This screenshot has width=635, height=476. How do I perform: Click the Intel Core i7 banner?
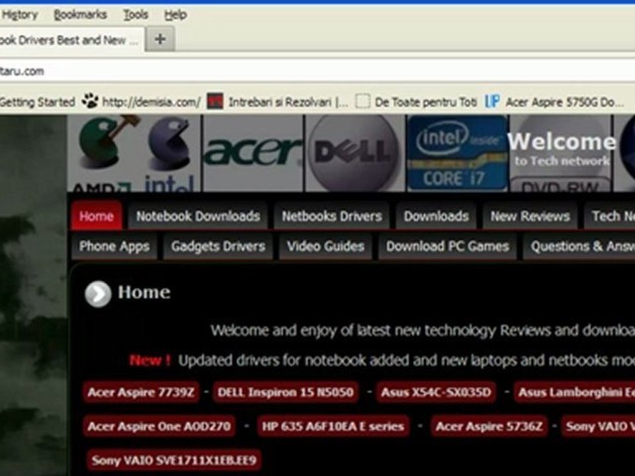(x=457, y=153)
